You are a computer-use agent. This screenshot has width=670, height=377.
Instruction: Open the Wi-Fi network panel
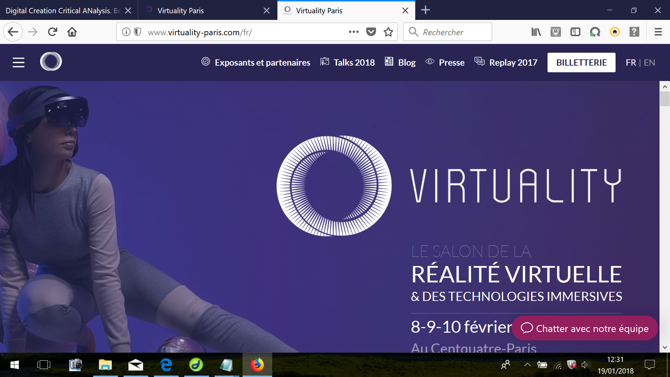coord(558,365)
